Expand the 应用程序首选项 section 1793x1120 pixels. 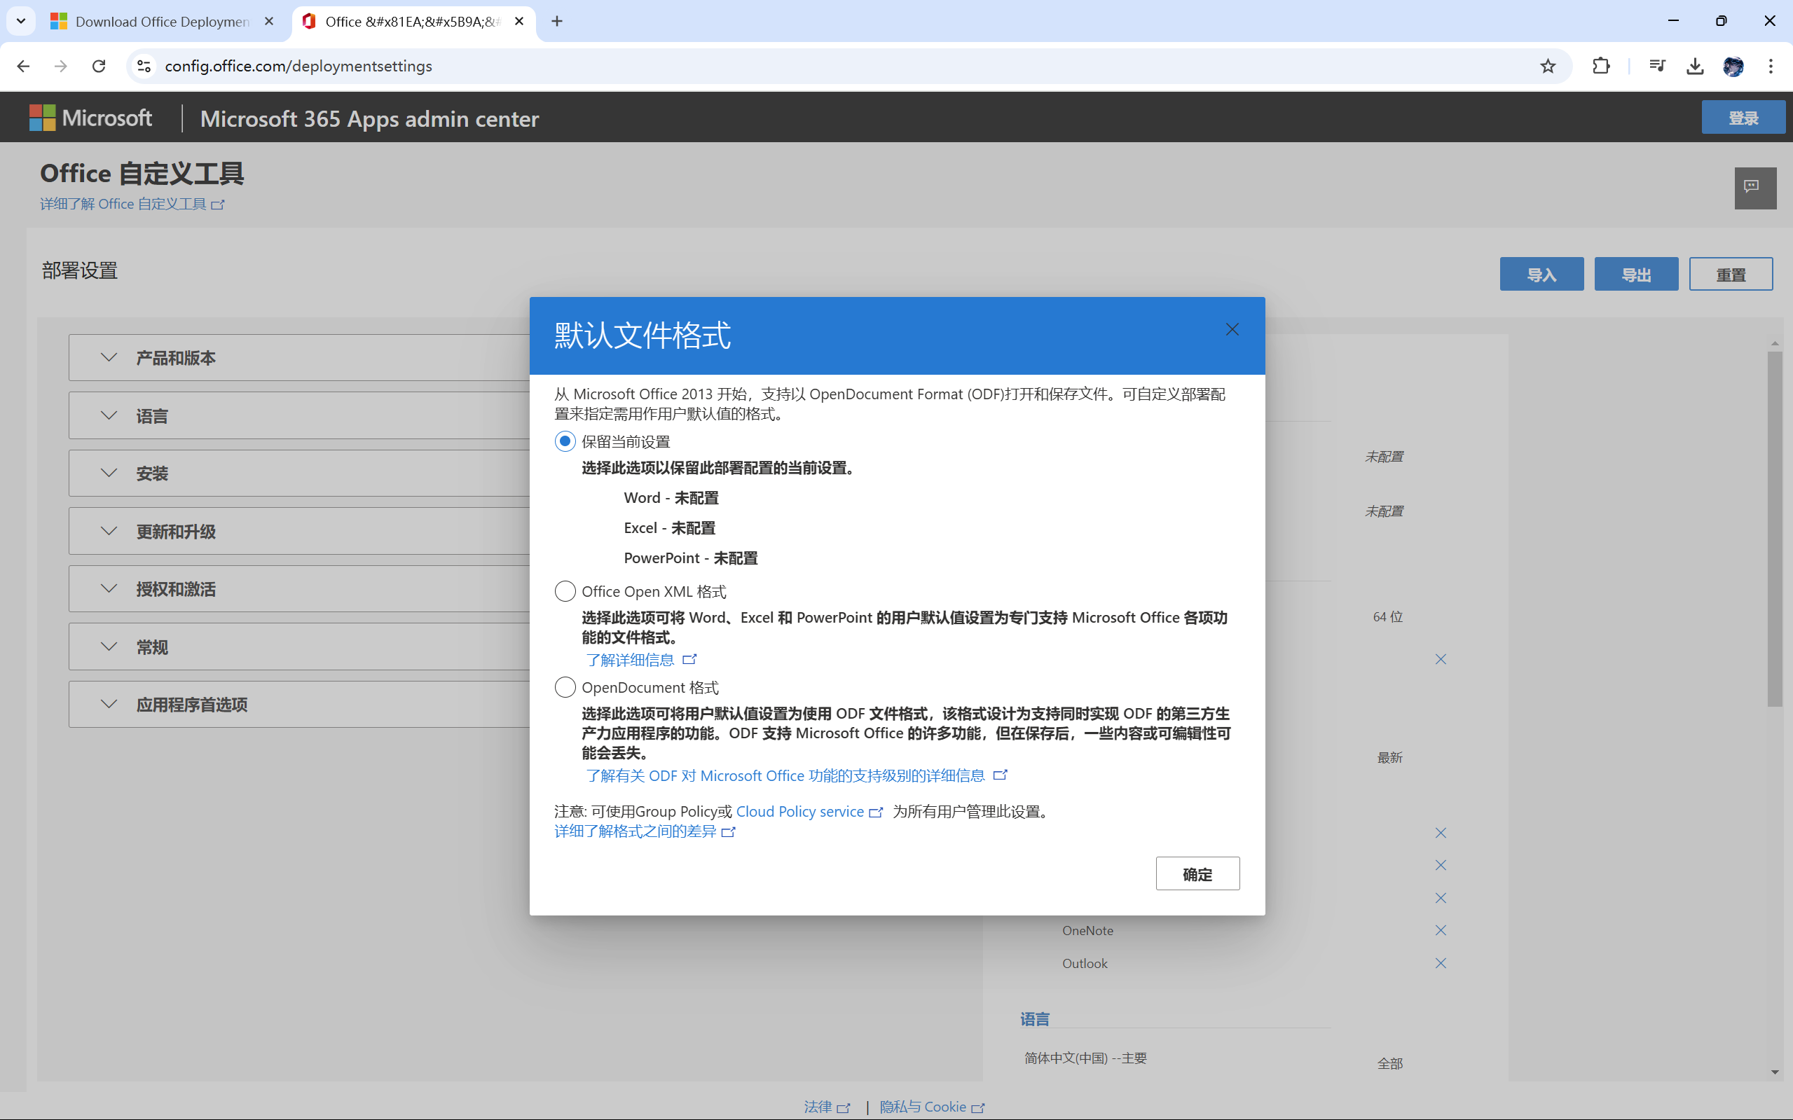pyautogui.click(x=299, y=705)
